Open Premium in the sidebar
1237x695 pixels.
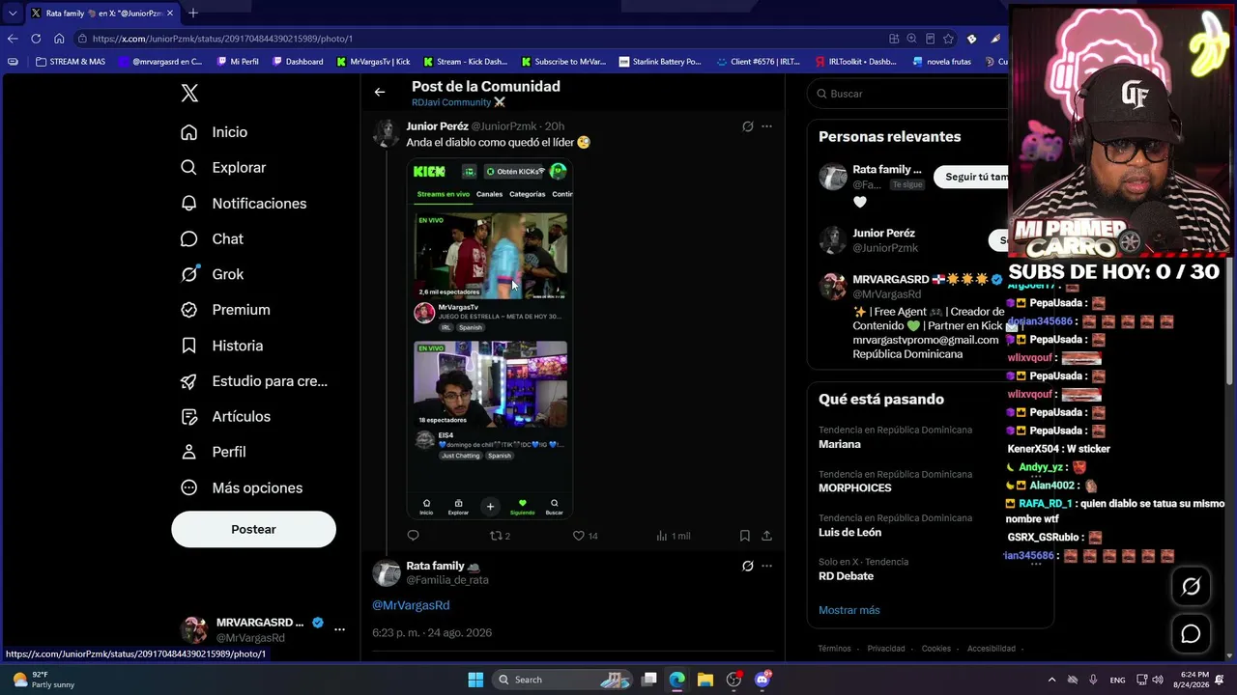(226, 310)
